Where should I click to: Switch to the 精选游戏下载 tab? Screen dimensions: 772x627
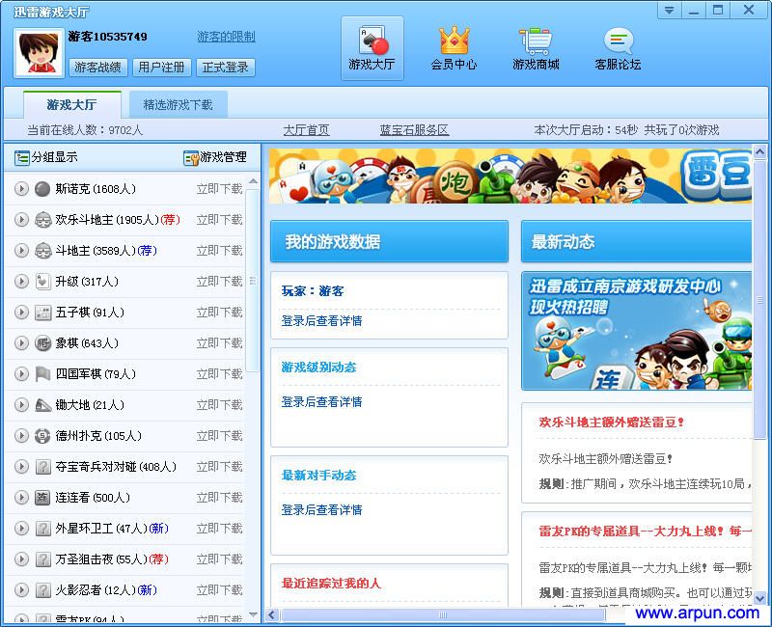pos(178,105)
